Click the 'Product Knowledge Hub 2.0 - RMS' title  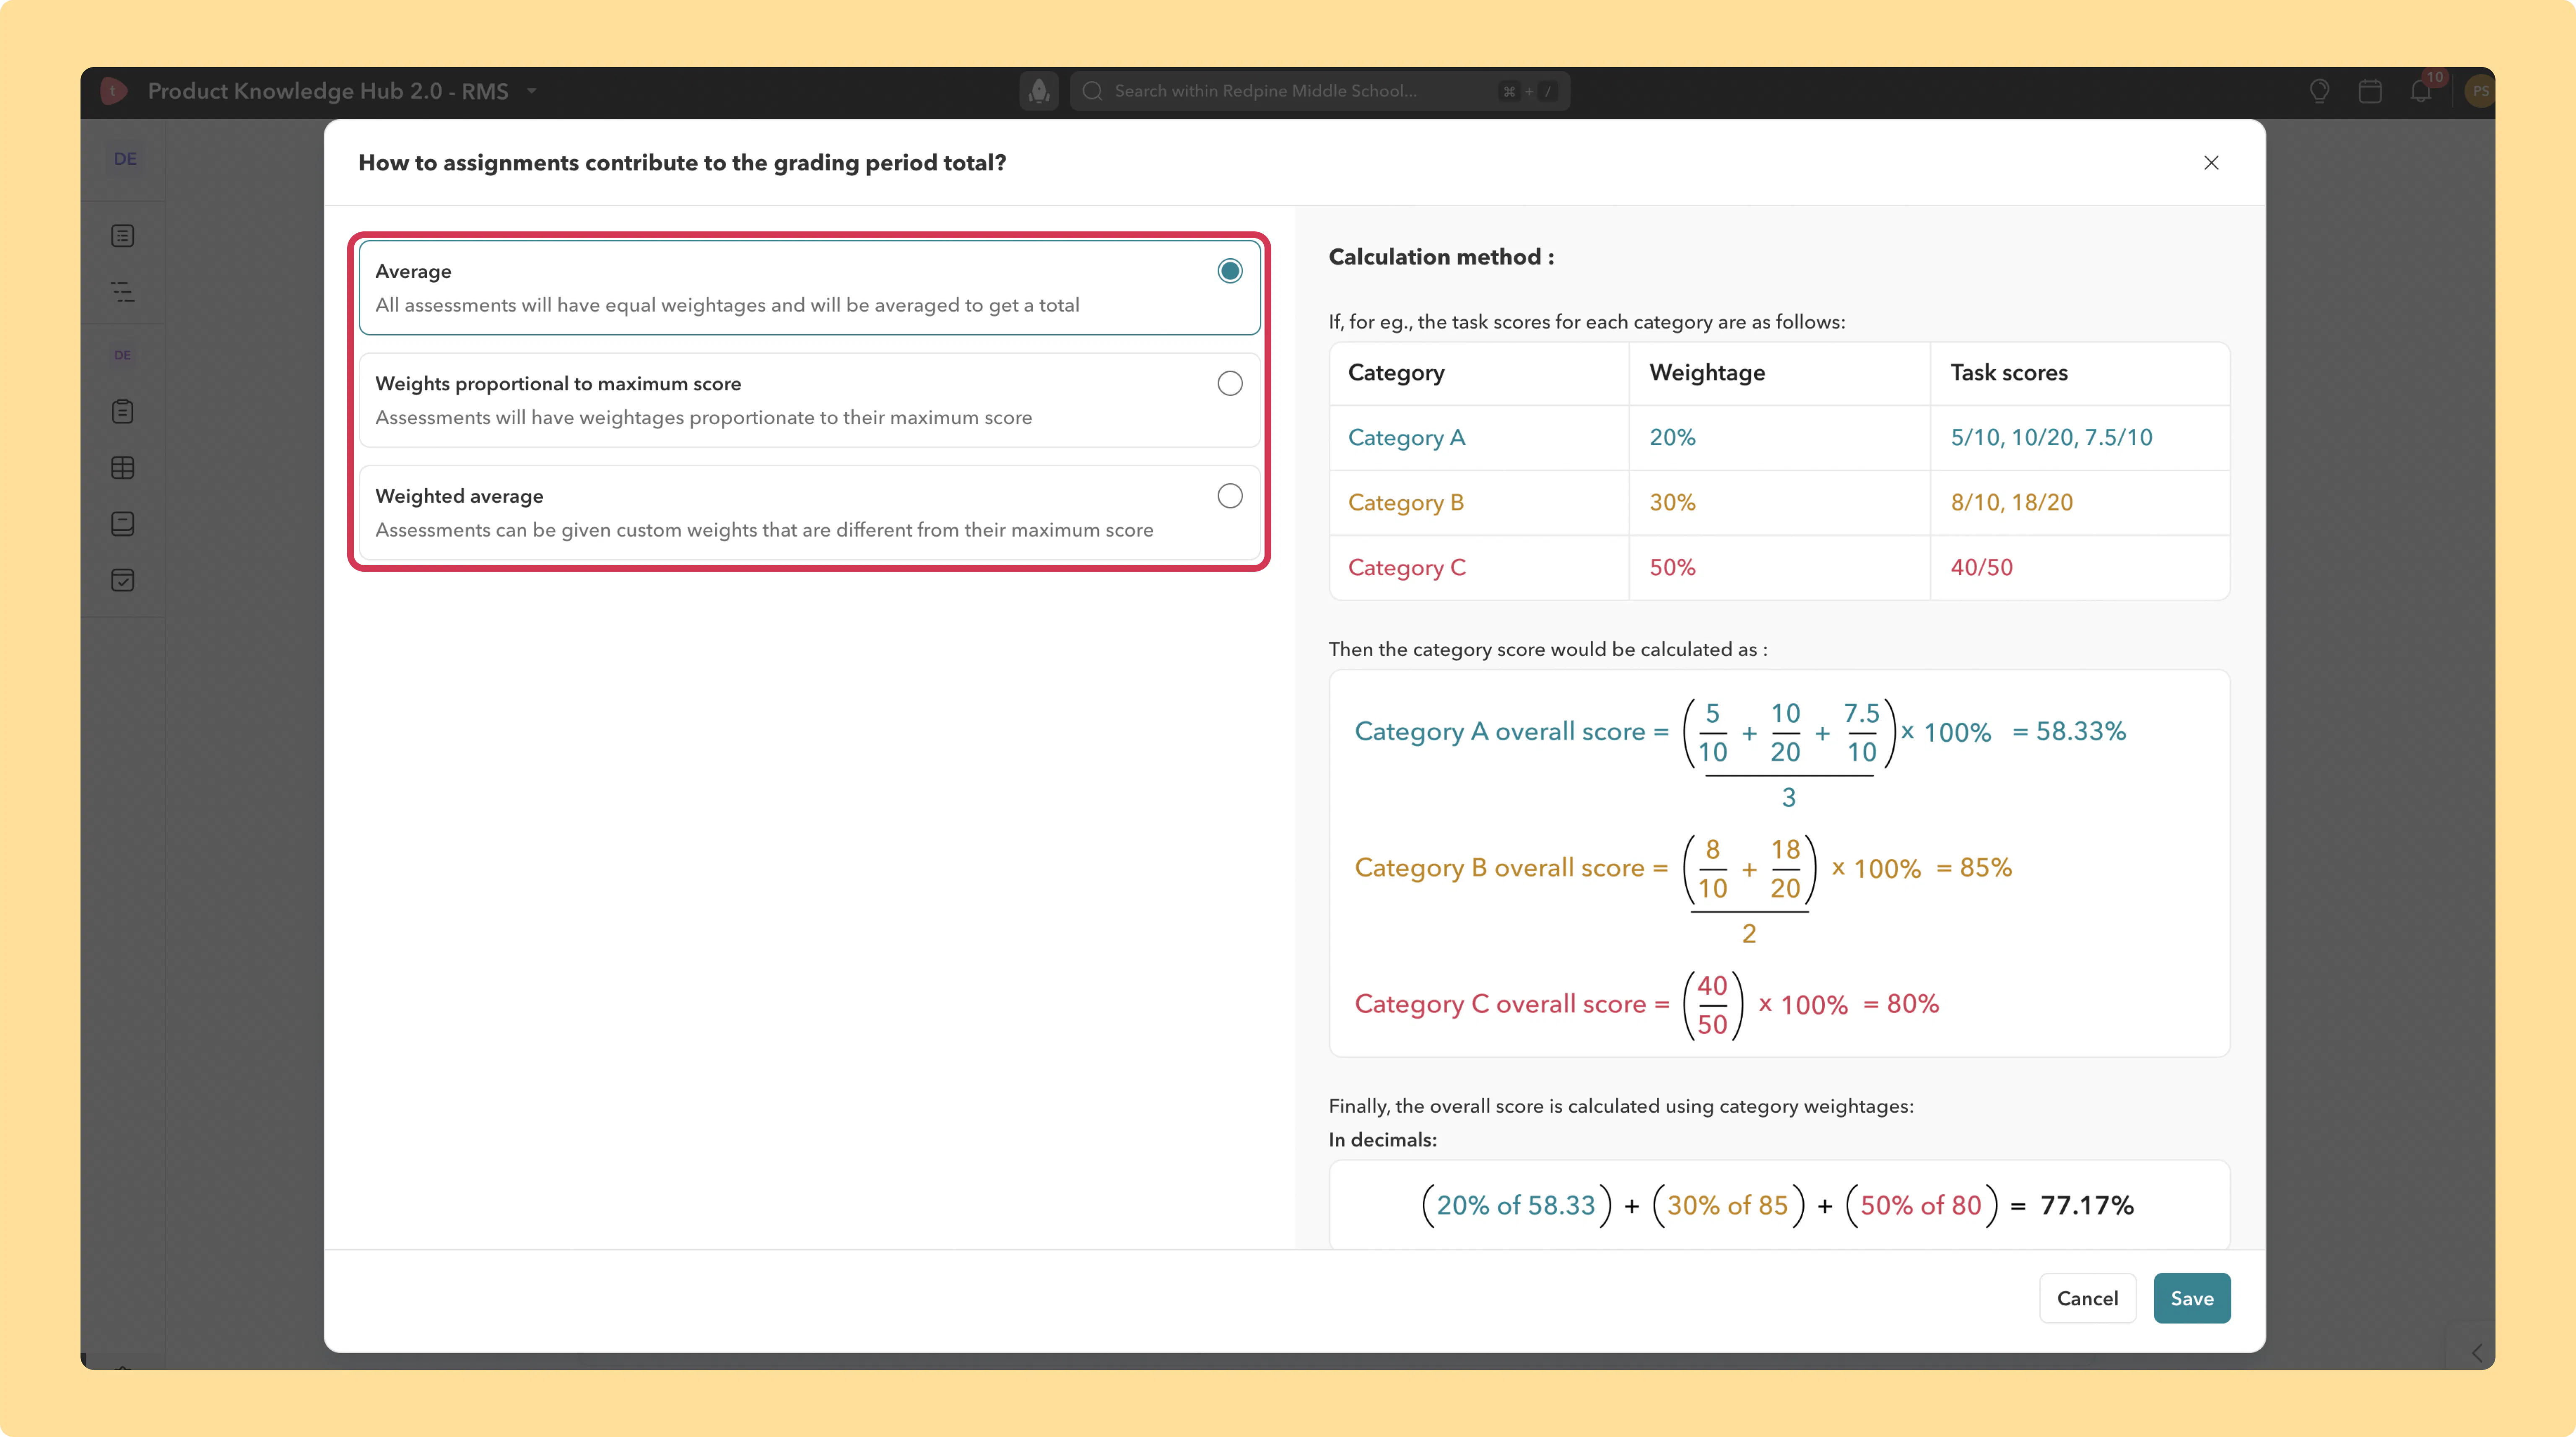(328, 91)
